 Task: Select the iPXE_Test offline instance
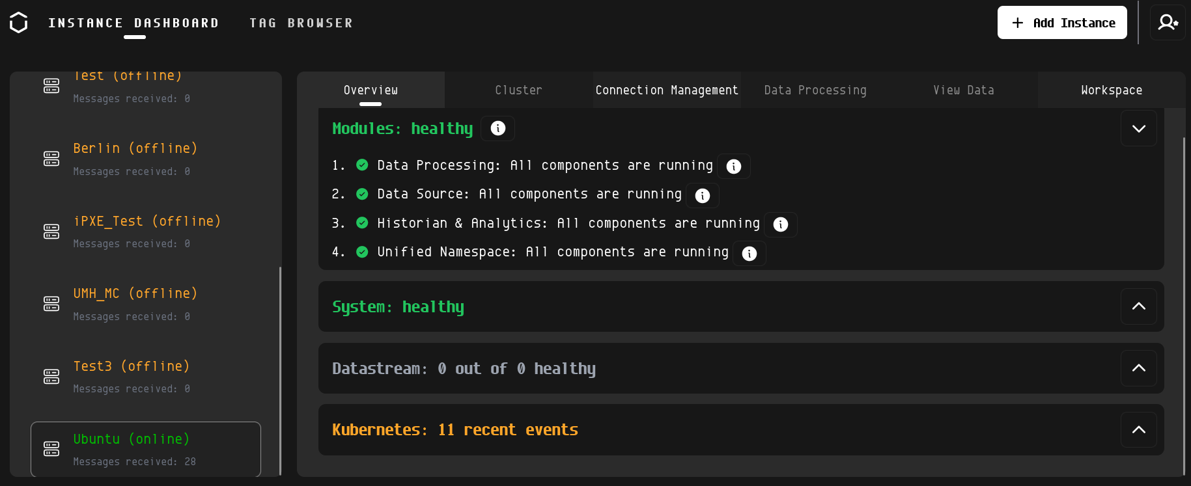point(147,231)
